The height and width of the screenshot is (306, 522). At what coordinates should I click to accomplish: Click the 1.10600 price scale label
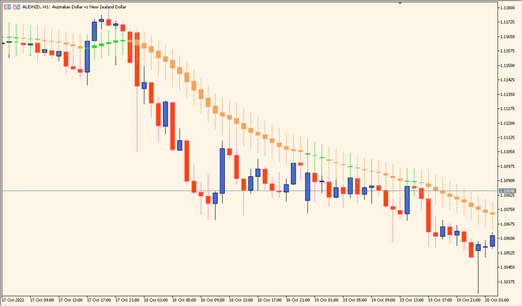point(509,239)
